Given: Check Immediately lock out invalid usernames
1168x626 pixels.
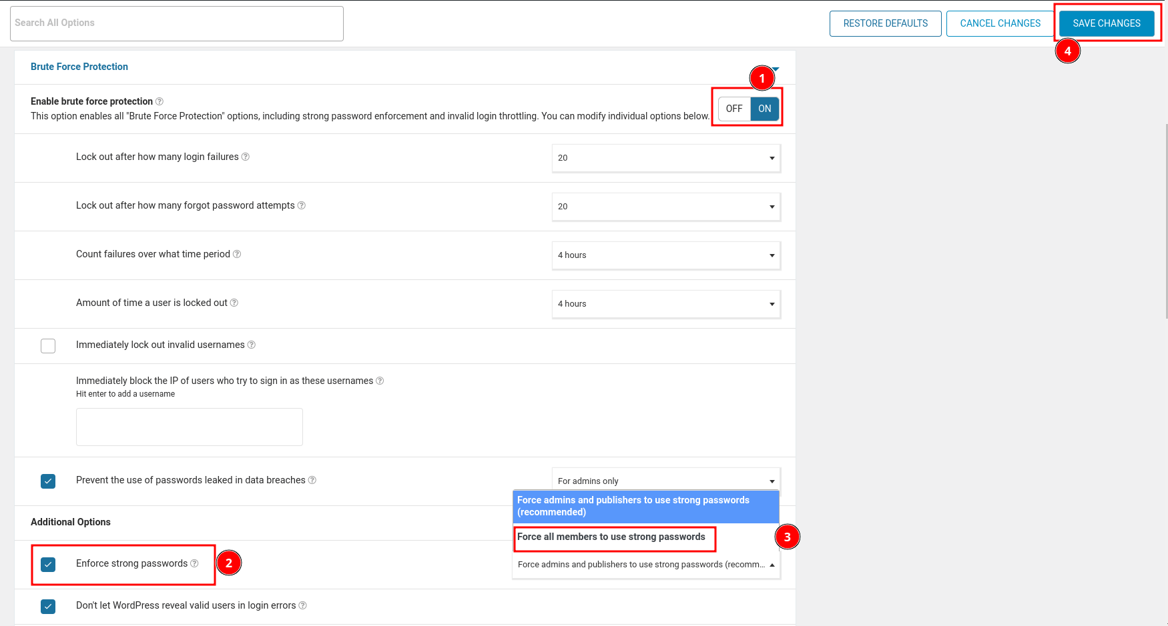Looking at the screenshot, I should [x=48, y=346].
